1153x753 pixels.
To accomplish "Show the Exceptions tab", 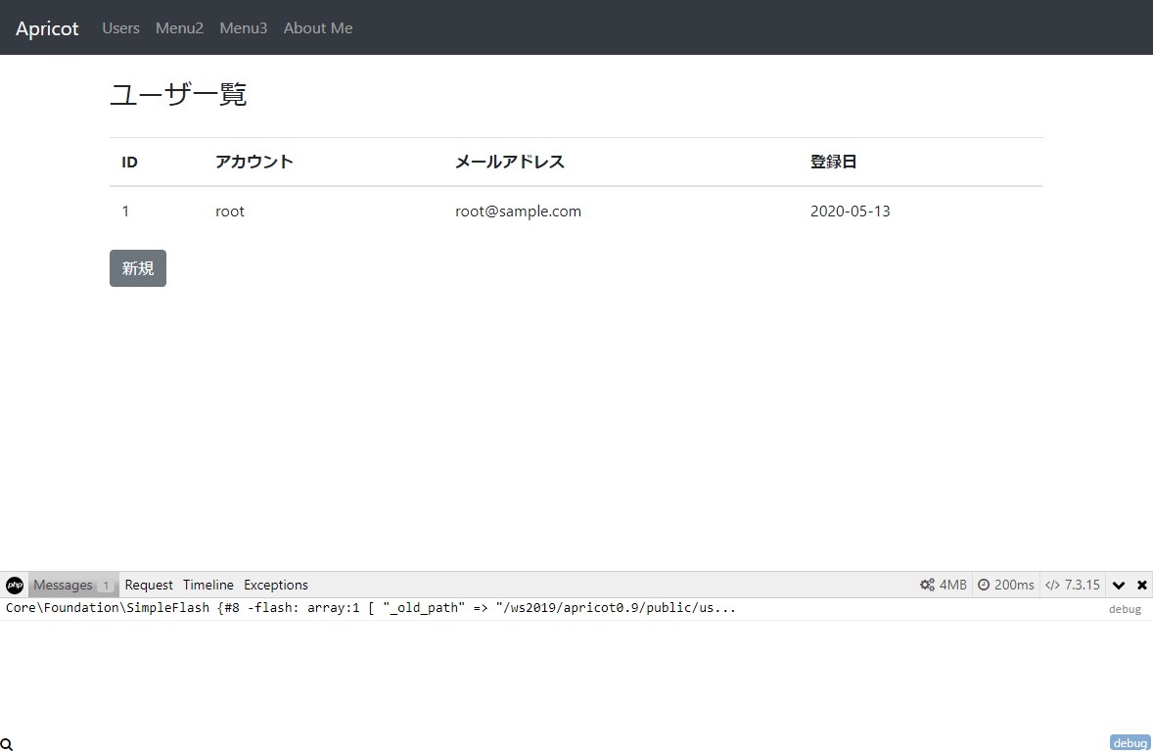I will [276, 585].
